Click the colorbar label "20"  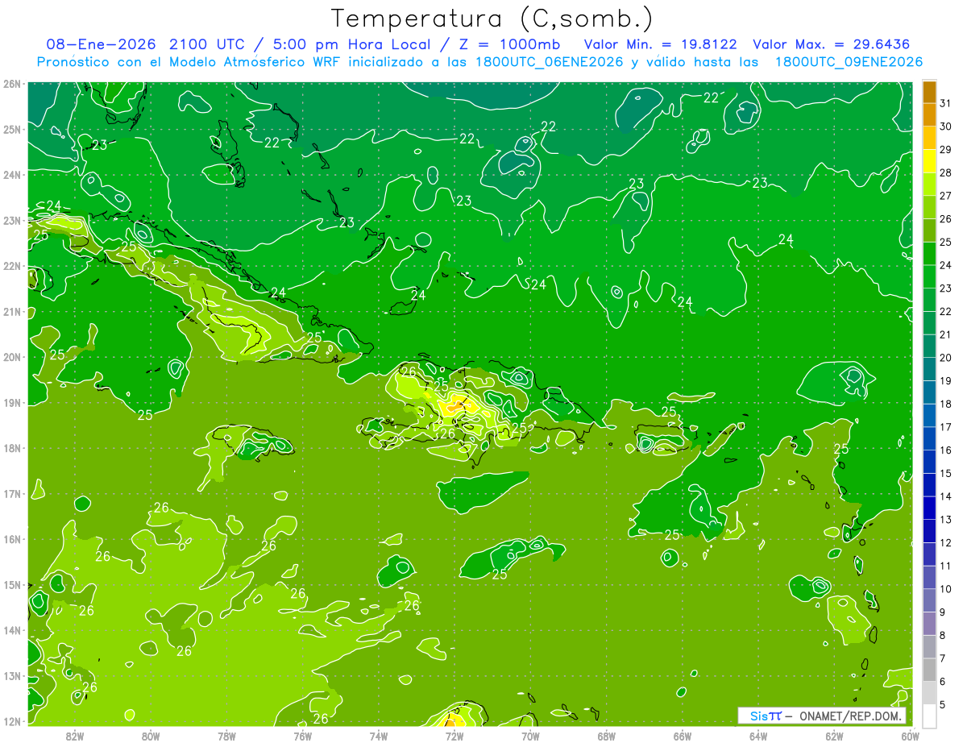[x=946, y=358]
